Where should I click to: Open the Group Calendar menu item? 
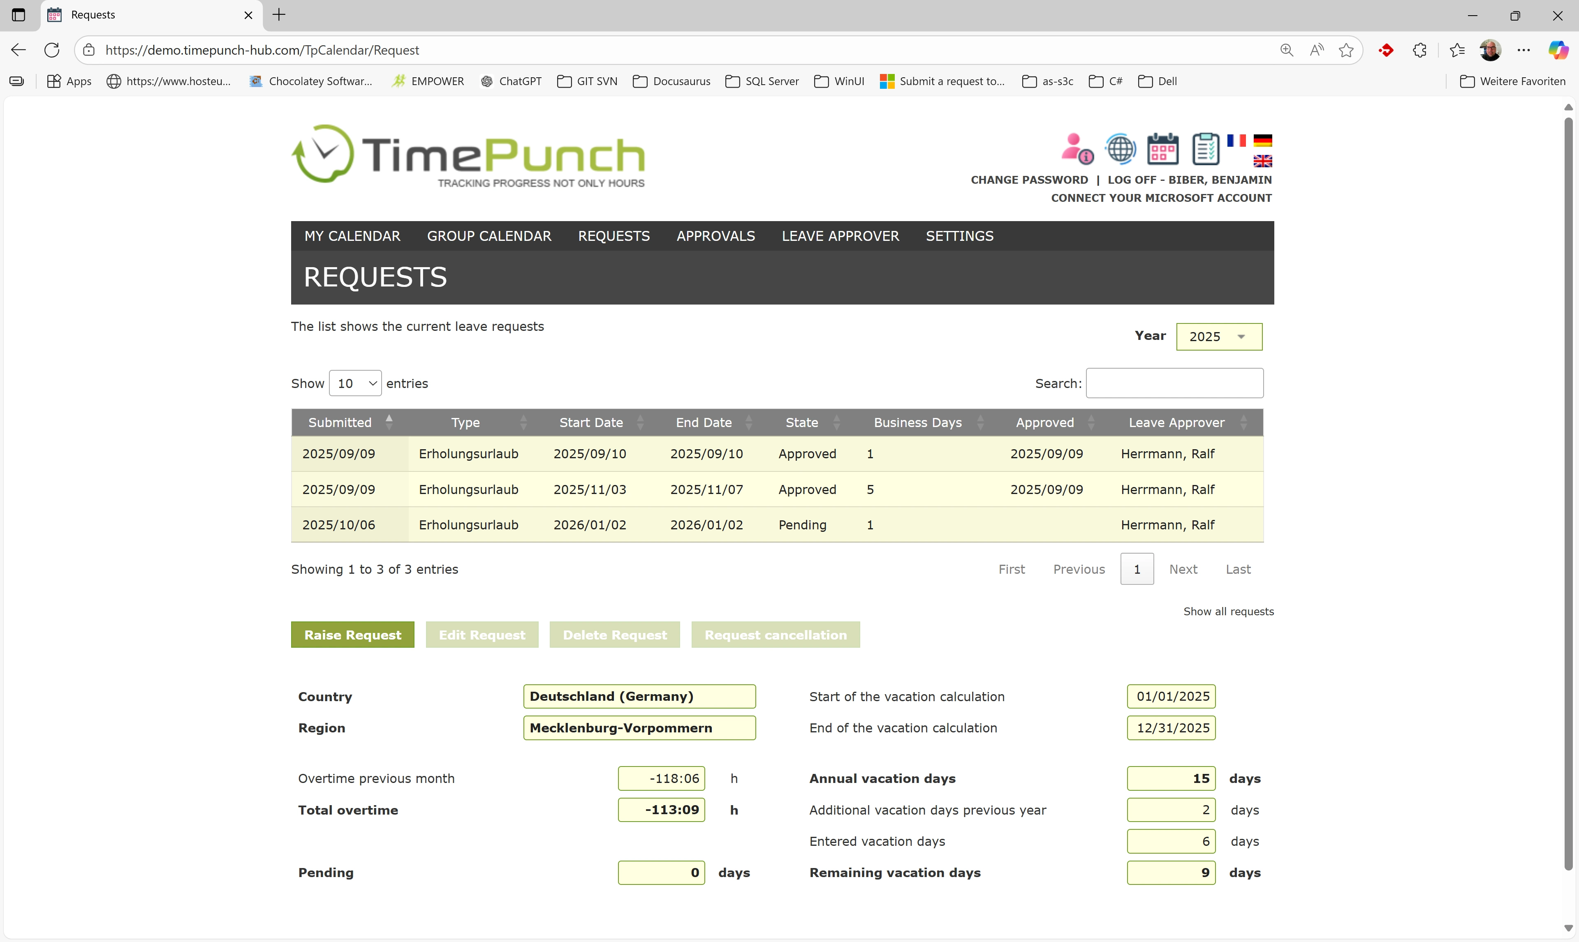tap(489, 236)
